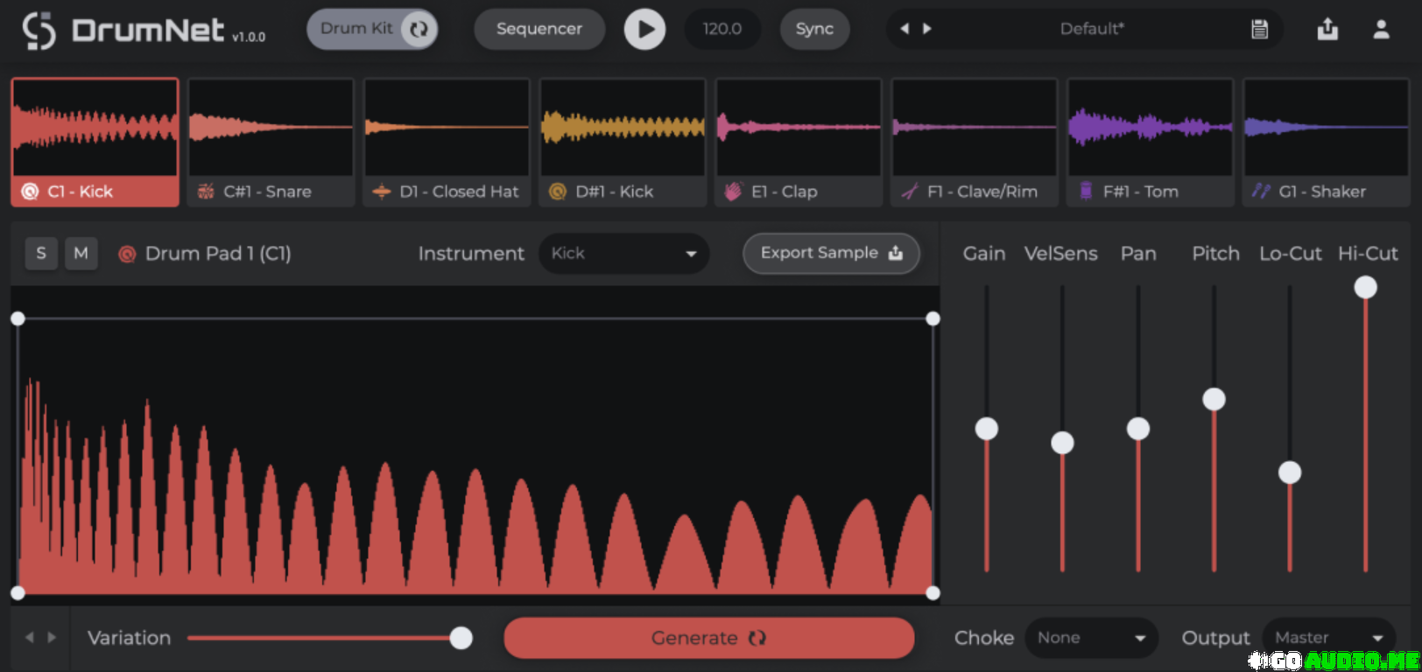Select the D1 - Closed Hat pad

pos(447,143)
